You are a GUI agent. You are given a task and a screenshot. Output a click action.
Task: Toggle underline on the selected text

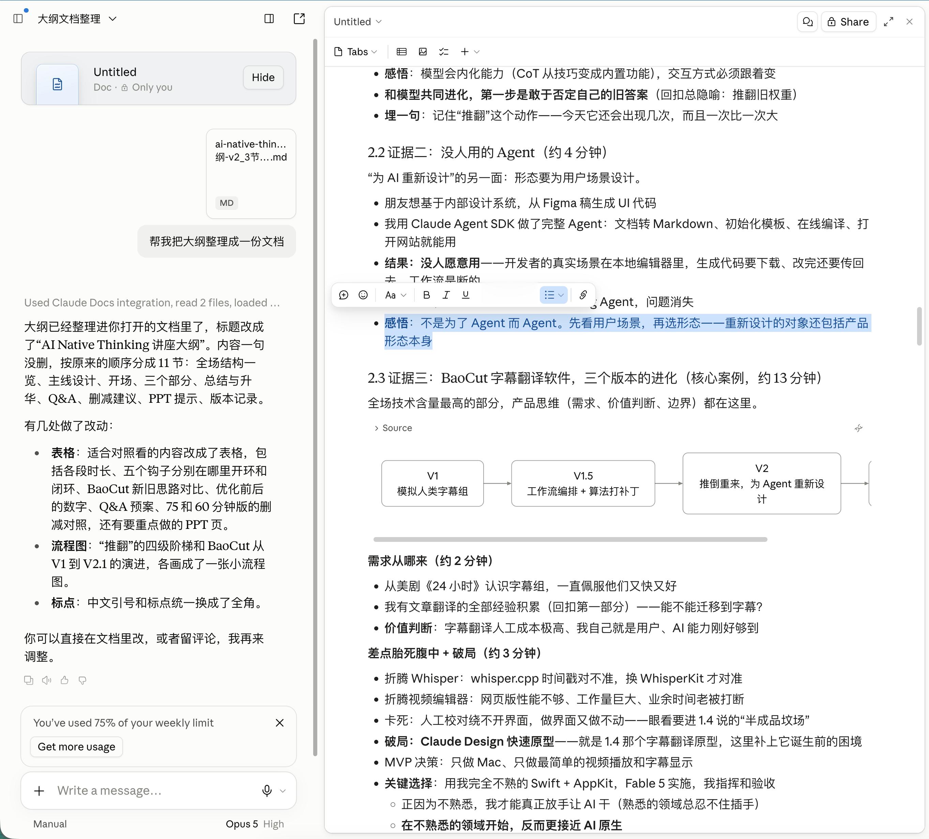[x=466, y=295]
